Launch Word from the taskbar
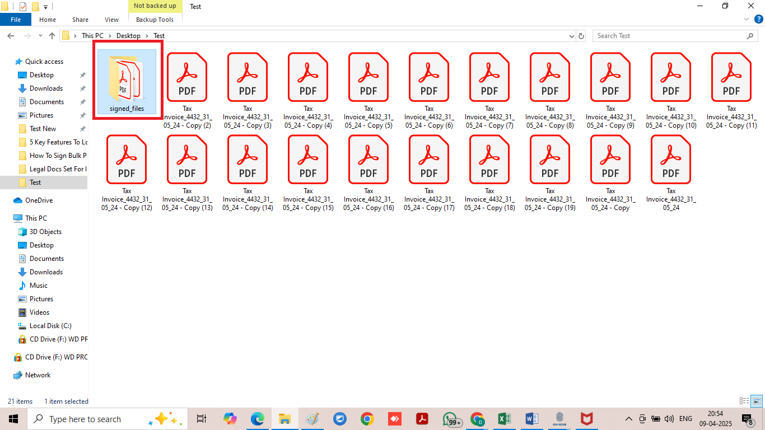This screenshot has height=430, width=765. click(x=532, y=419)
